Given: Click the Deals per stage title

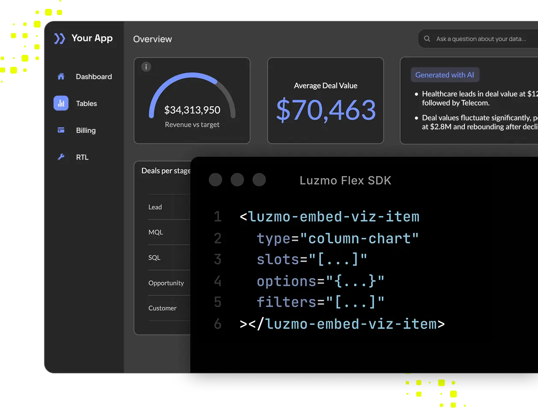Looking at the screenshot, I should 166,170.
